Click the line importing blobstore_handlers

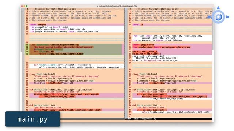click(x=64, y=31)
